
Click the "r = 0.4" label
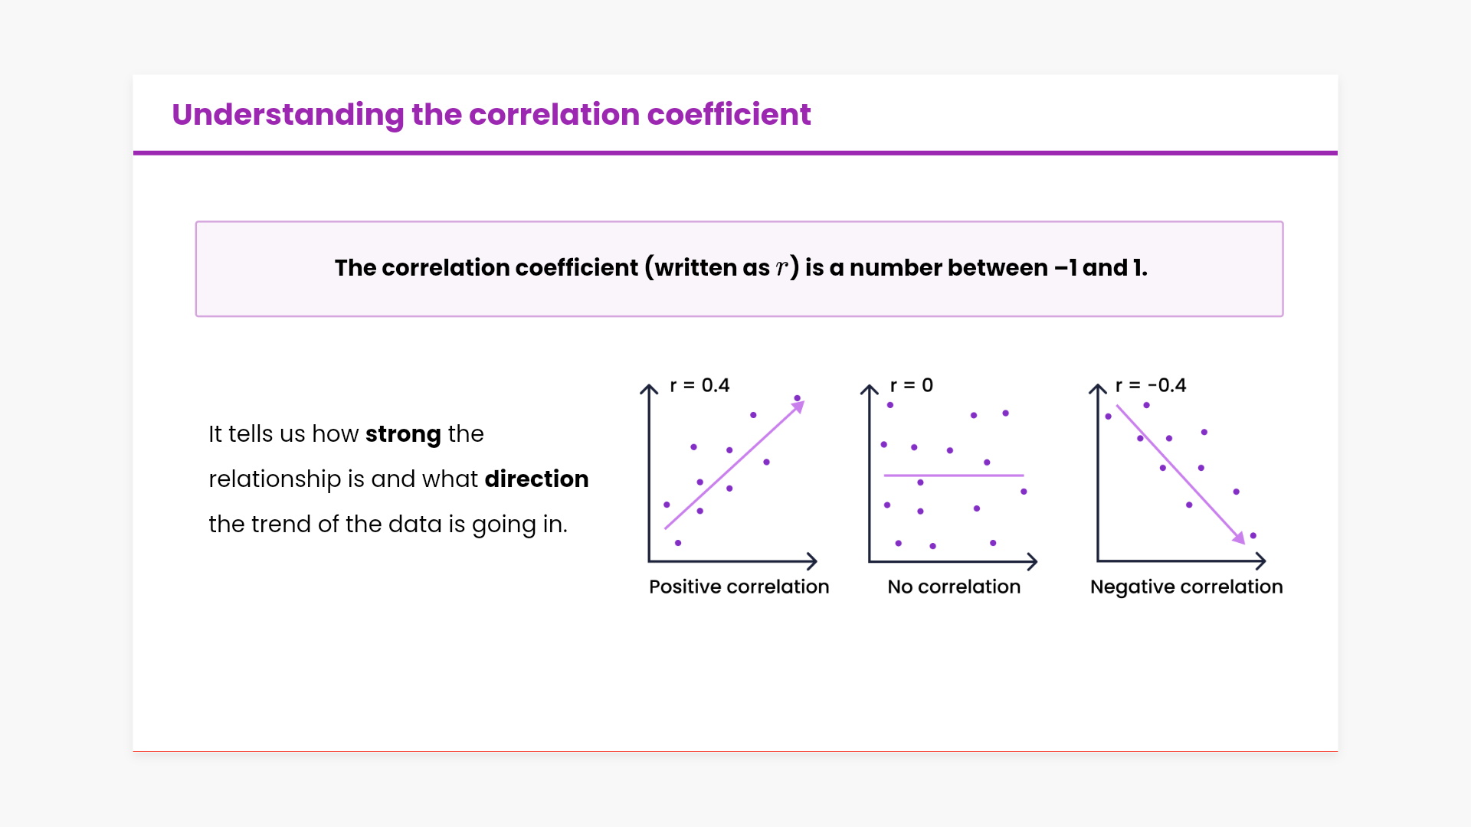pos(699,385)
